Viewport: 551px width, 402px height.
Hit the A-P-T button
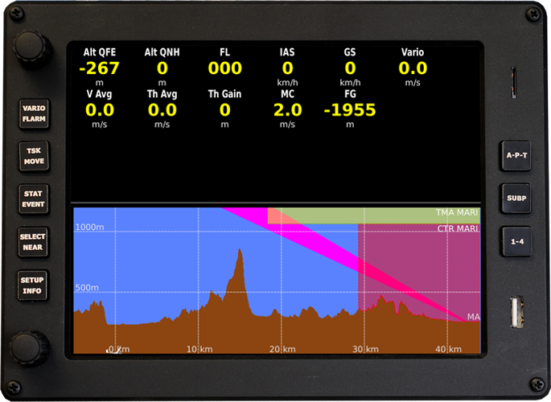pyautogui.click(x=516, y=155)
